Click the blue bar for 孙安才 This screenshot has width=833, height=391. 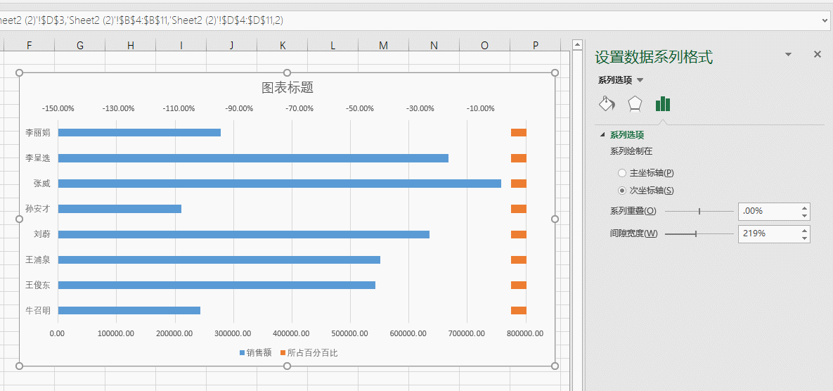[x=120, y=209]
